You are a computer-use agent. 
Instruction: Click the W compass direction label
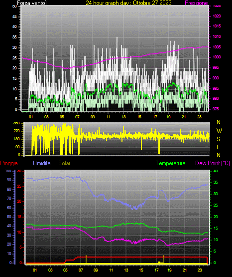pos(219,131)
